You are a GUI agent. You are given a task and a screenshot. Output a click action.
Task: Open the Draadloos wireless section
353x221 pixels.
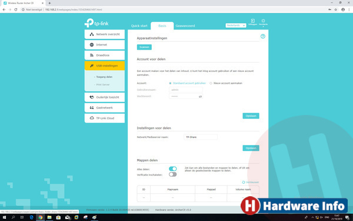point(105,55)
